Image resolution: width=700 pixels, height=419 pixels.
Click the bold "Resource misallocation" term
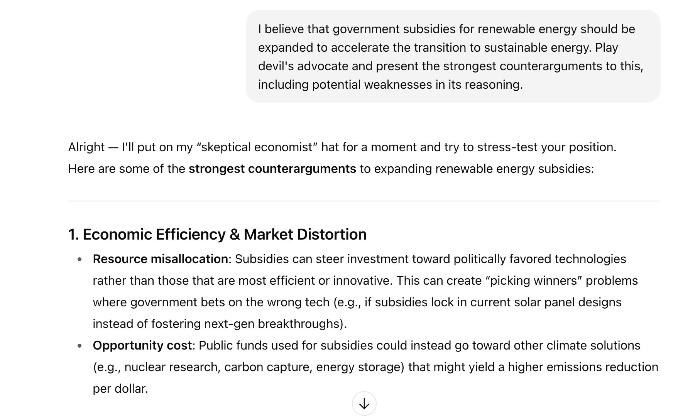[x=160, y=259]
